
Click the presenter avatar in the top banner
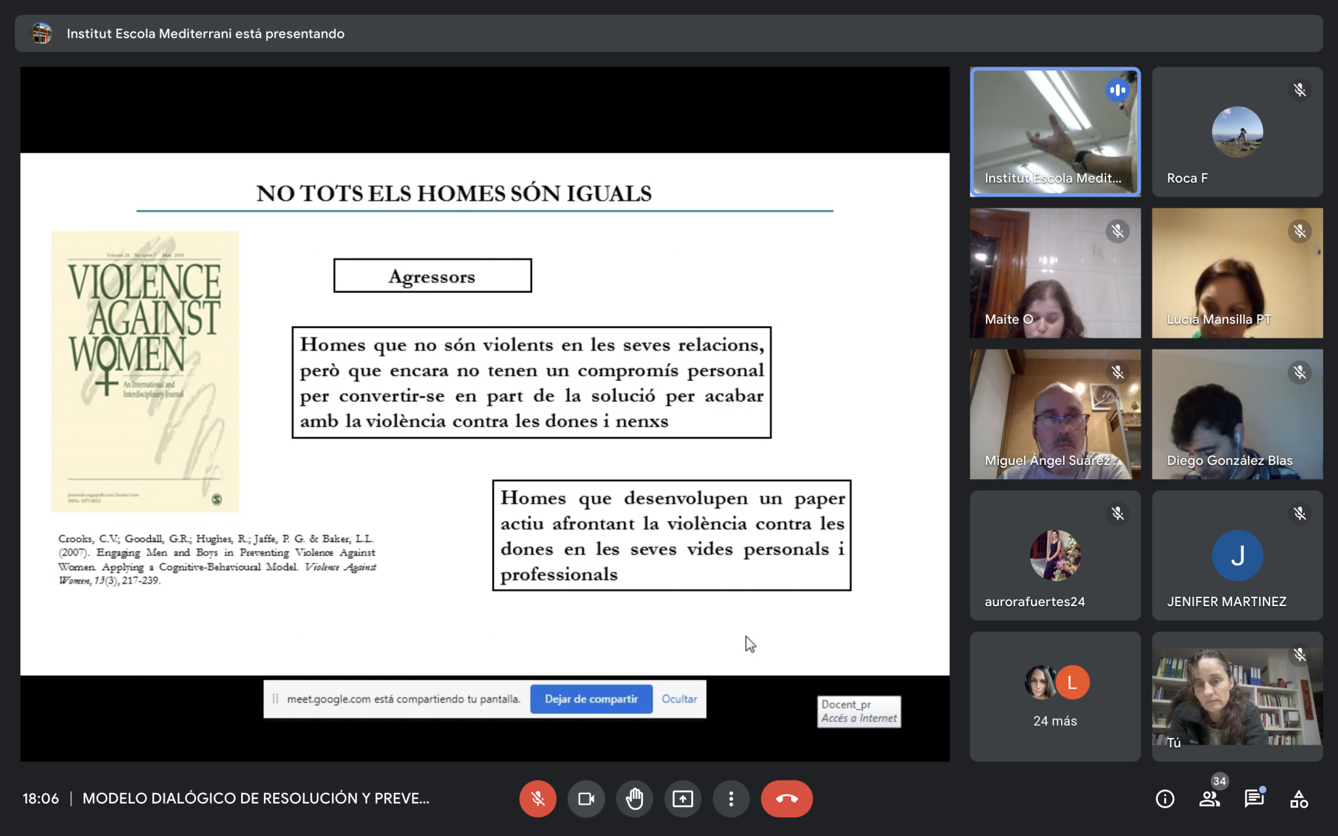pos(42,33)
